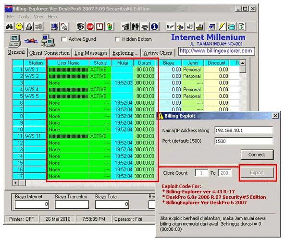The image size is (285, 240).
Task: Select the W/S 11 station cell
Action: click(x=35, y=136)
